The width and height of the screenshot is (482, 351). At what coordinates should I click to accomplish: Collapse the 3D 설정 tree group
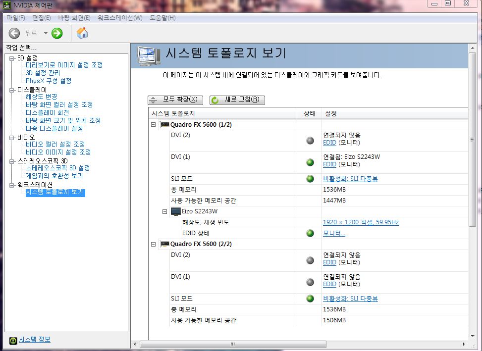coord(12,58)
